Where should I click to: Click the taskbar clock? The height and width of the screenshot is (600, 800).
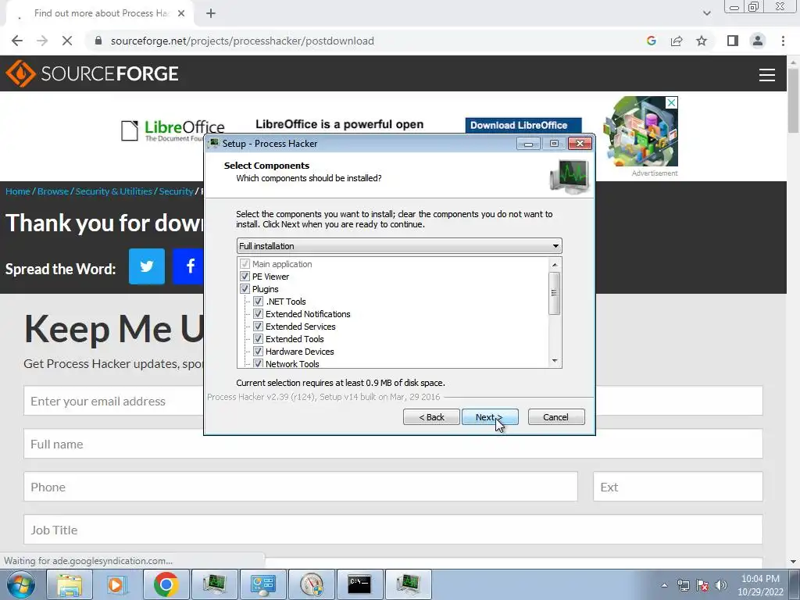(x=760, y=585)
